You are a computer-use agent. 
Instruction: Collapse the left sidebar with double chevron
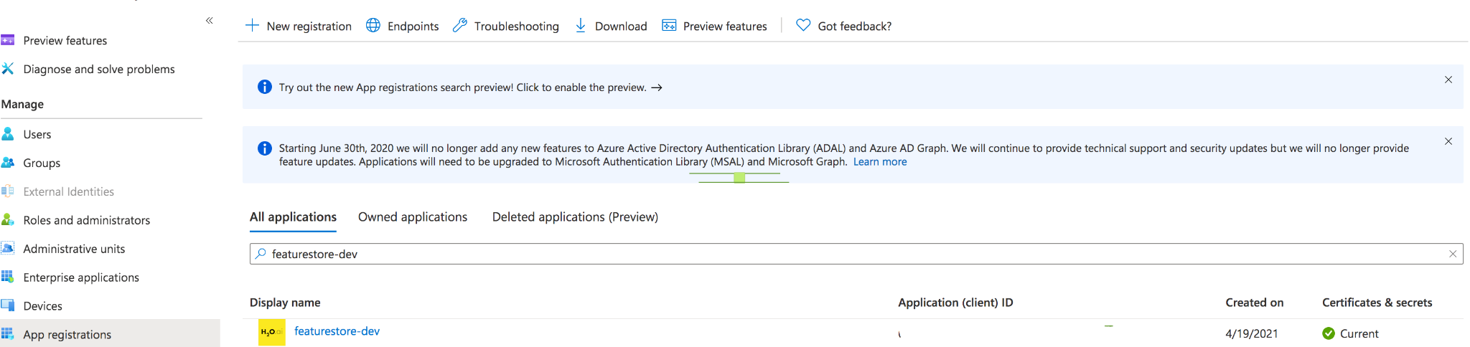pyautogui.click(x=210, y=21)
